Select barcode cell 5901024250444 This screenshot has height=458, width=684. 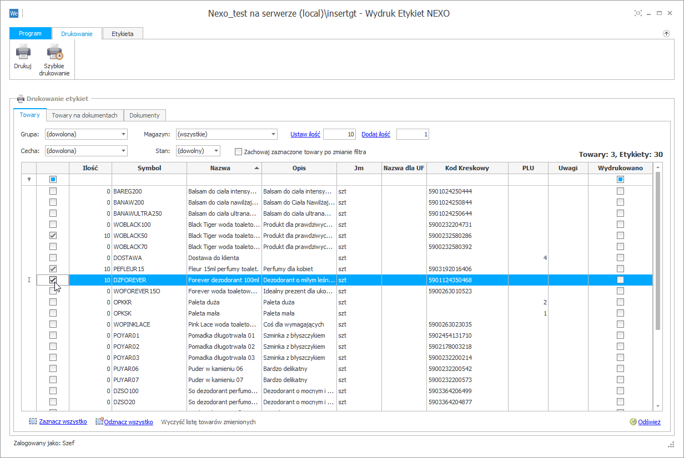[x=467, y=191]
